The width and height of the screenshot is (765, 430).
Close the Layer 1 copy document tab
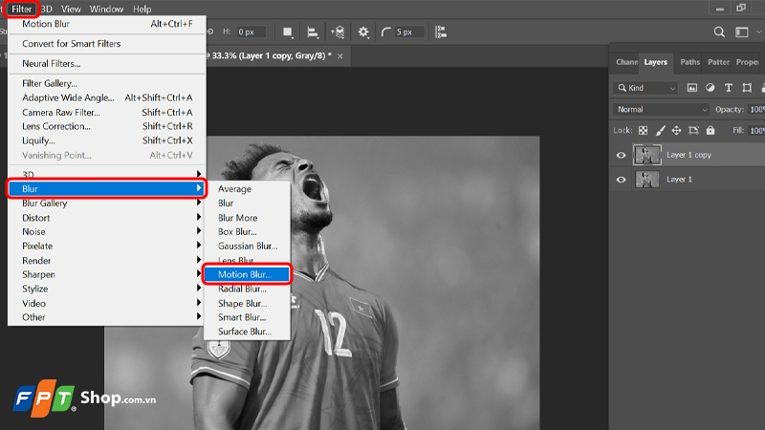click(341, 56)
